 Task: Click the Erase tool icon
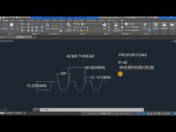pyautogui.click(x=42, y=24)
